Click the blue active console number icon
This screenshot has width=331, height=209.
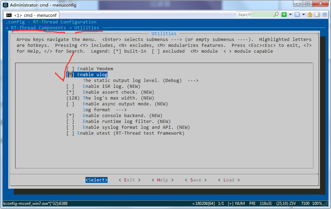pos(297,14)
